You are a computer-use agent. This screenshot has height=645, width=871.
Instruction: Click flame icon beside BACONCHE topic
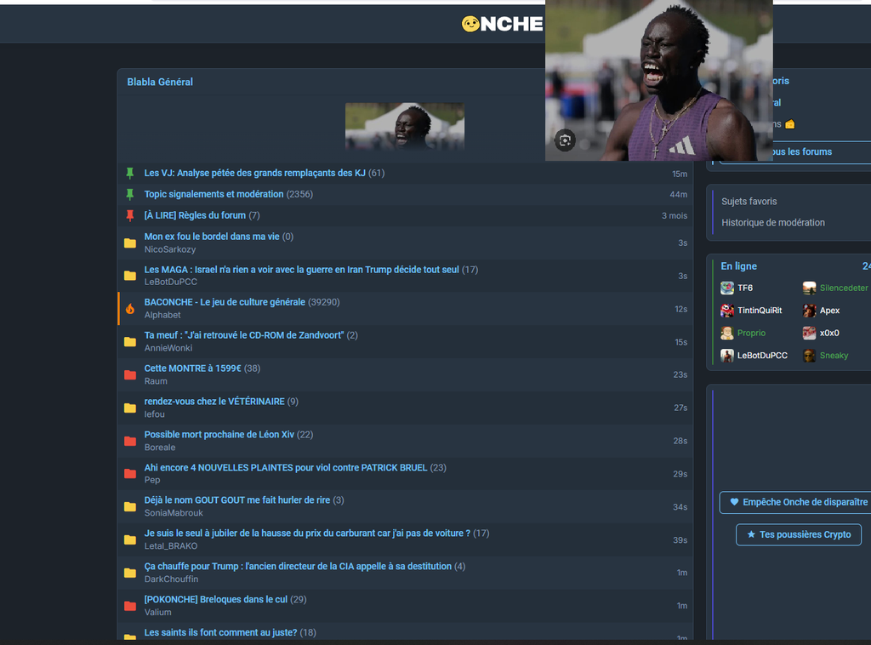tap(130, 309)
